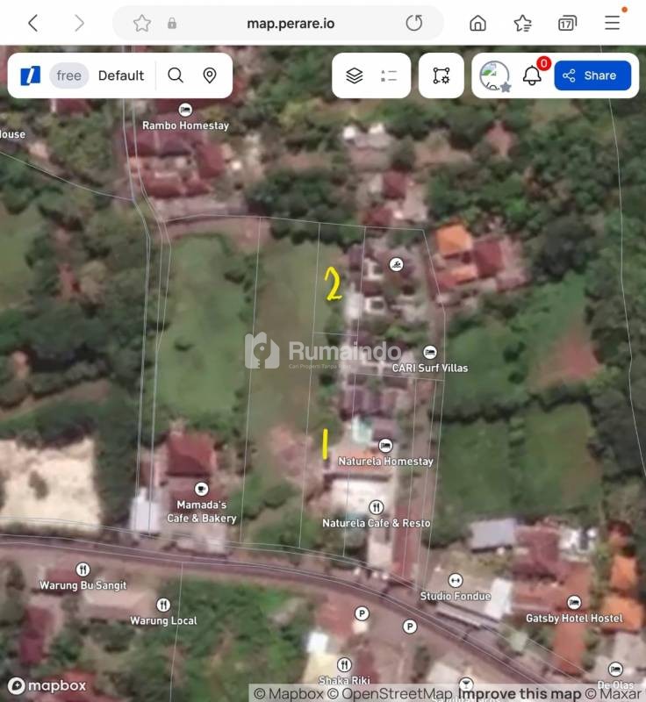Click the Perare logo icon
Image resolution: width=646 pixels, height=702 pixels.
pyautogui.click(x=31, y=75)
